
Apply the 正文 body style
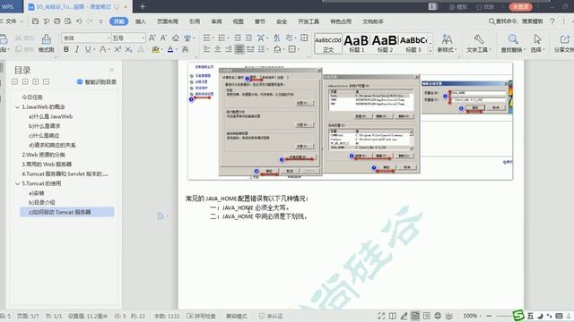click(x=328, y=44)
